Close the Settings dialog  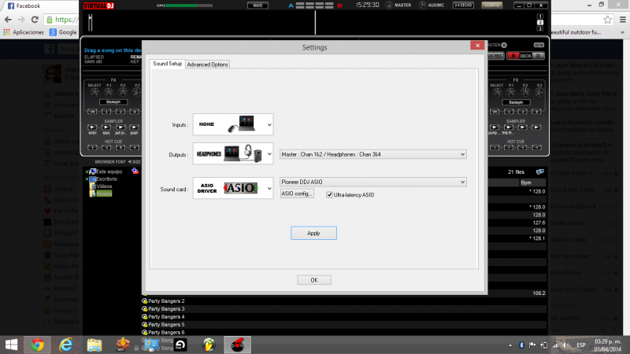(477, 46)
